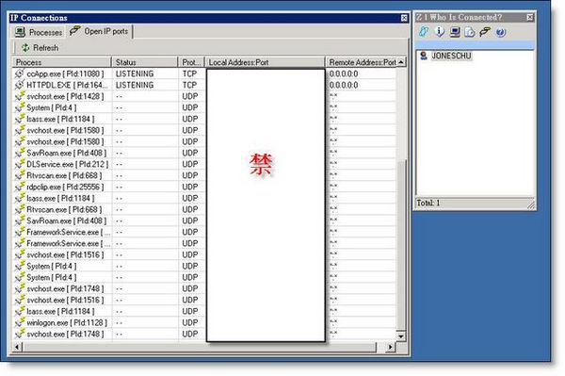Click the horizontal scrollbar left arrow
This screenshot has width=565, height=376.
17,347
